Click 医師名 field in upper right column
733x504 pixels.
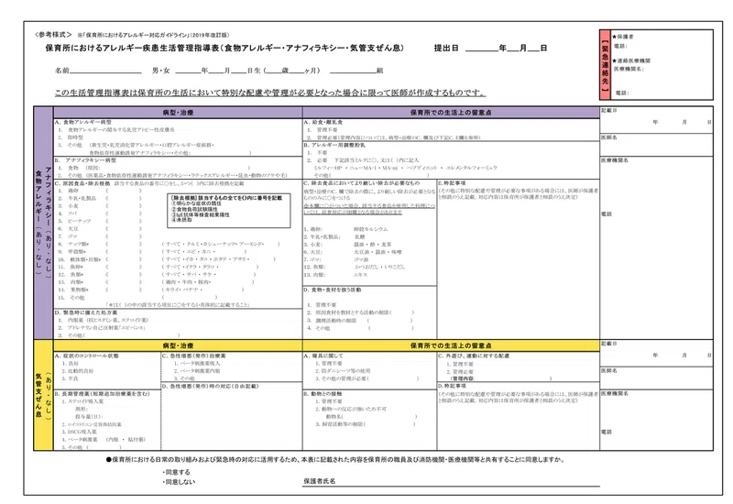[657, 146]
